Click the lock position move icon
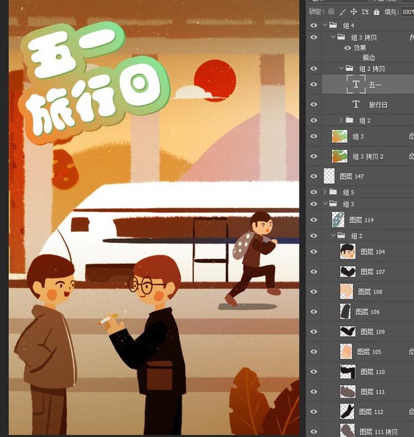The image size is (414, 437). click(353, 12)
